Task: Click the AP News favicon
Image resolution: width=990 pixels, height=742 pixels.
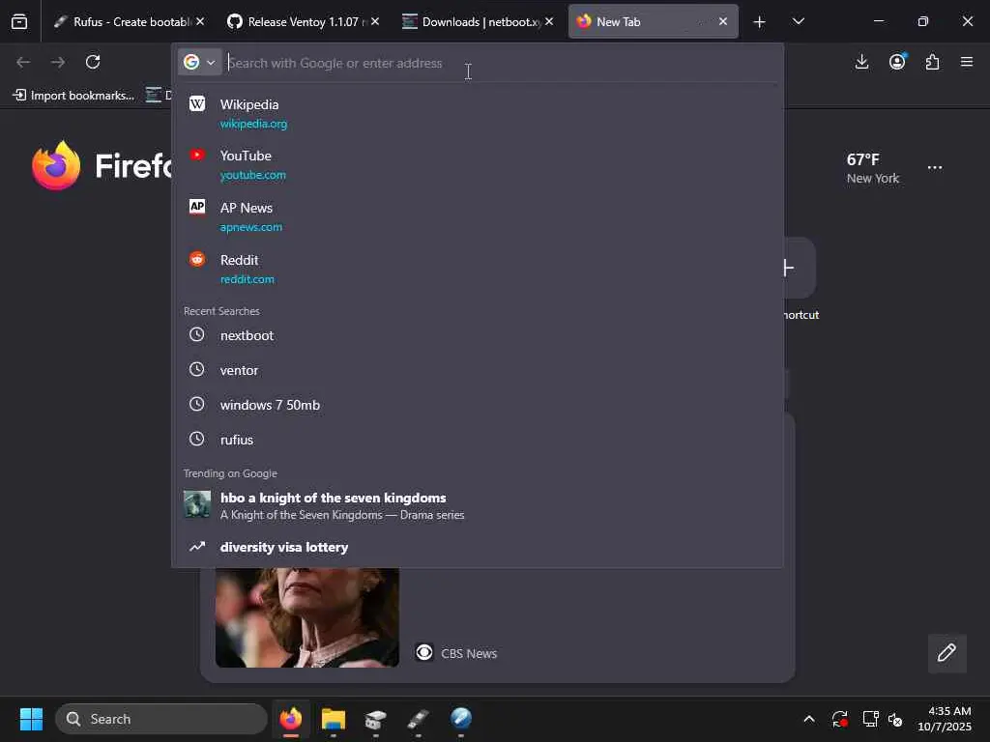Action: (x=197, y=207)
